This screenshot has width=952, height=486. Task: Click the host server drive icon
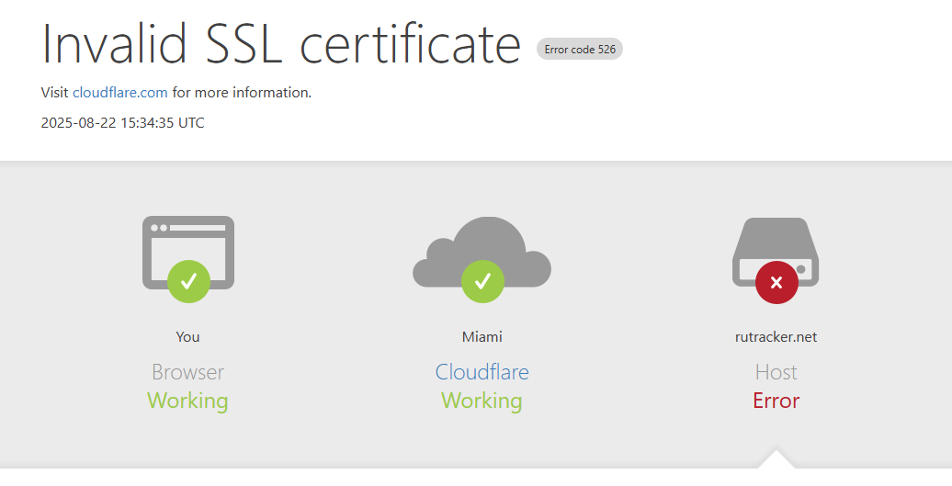(x=776, y=253)
